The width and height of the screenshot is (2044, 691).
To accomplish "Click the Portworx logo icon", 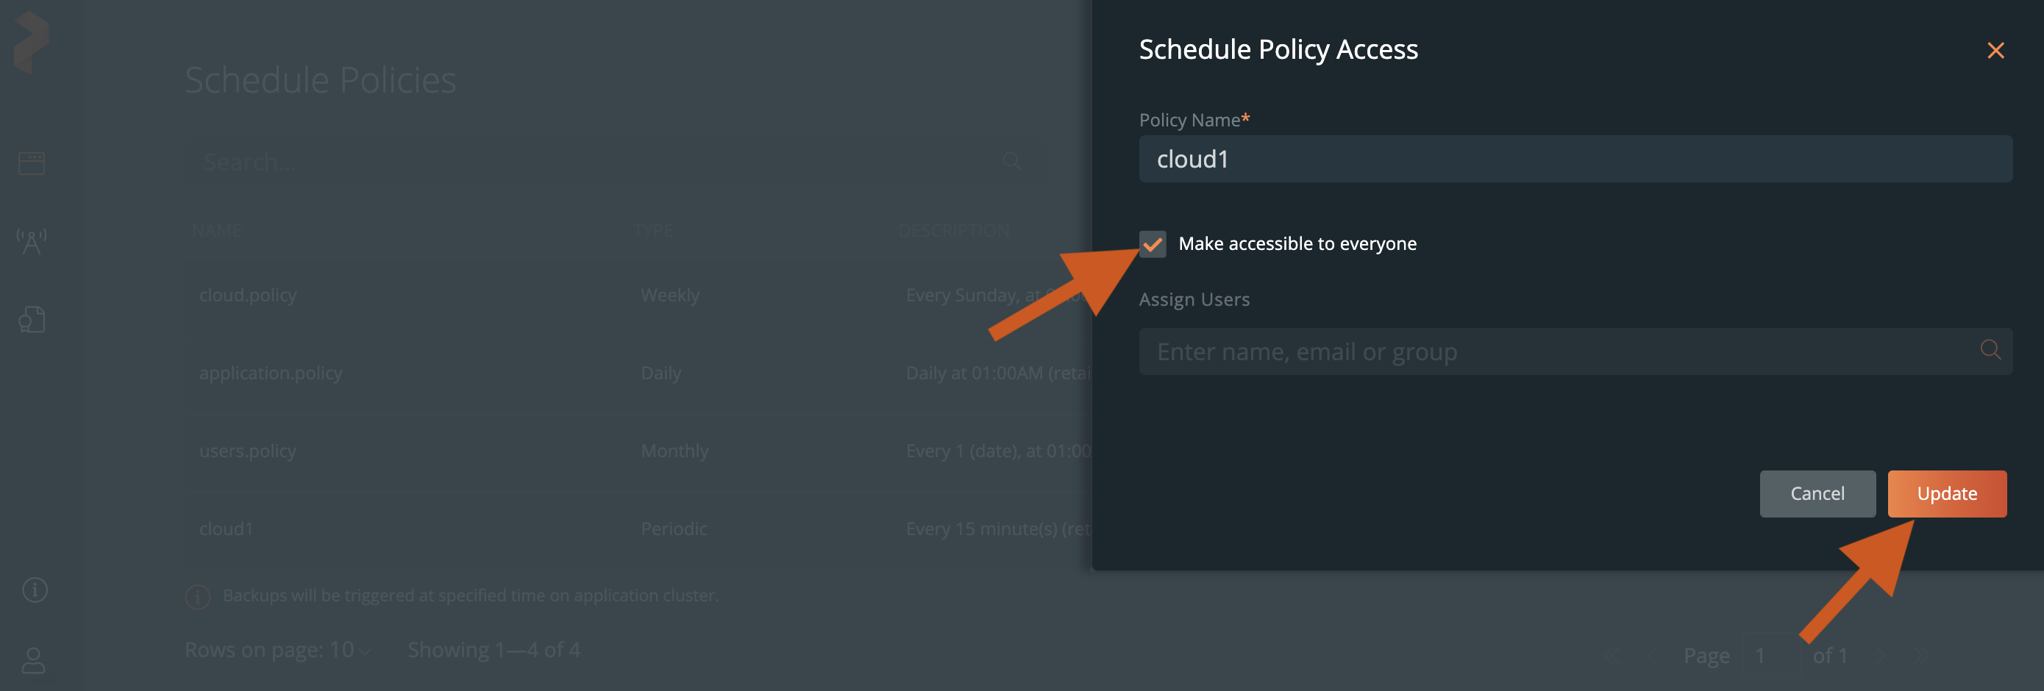I will pyautogui.click(x=32, y=43).
